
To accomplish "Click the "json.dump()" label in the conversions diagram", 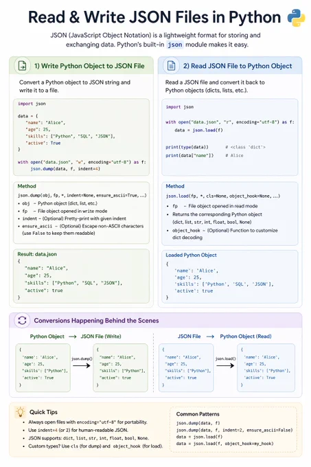I will [82, 359].
